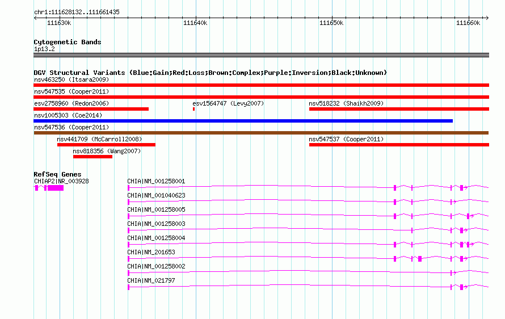
Task: Open CHIA|NM_001258002 transcript label
Action: click(x=156, y=266)
